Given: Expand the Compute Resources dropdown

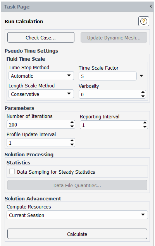Looking at the screenshot, I should tap(77, 215).
